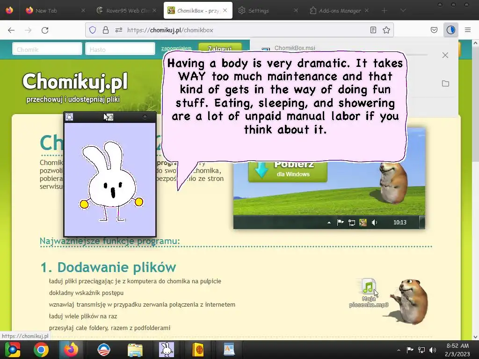Close the New Tab tab

coord(83,10)
